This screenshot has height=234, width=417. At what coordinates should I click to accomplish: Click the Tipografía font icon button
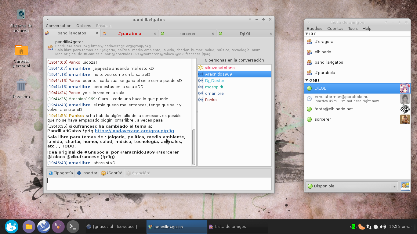coord(60,173)
